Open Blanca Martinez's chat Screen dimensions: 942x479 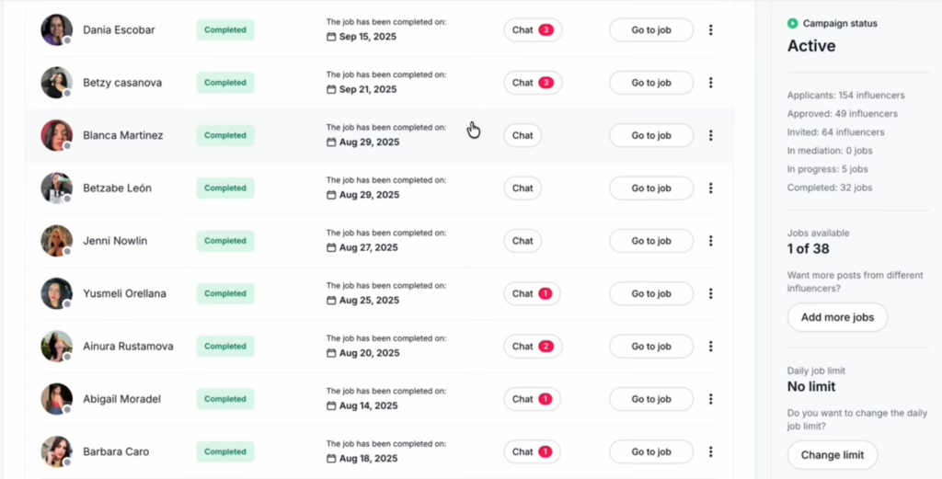point(523,136)
